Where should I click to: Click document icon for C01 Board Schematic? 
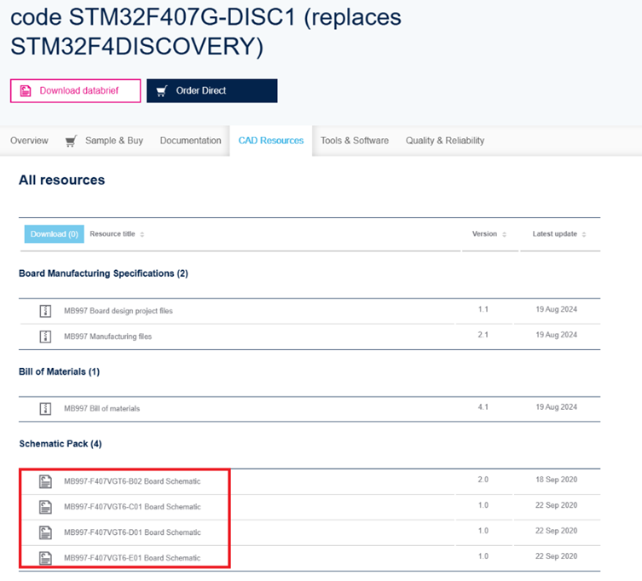tap(45, 507)
